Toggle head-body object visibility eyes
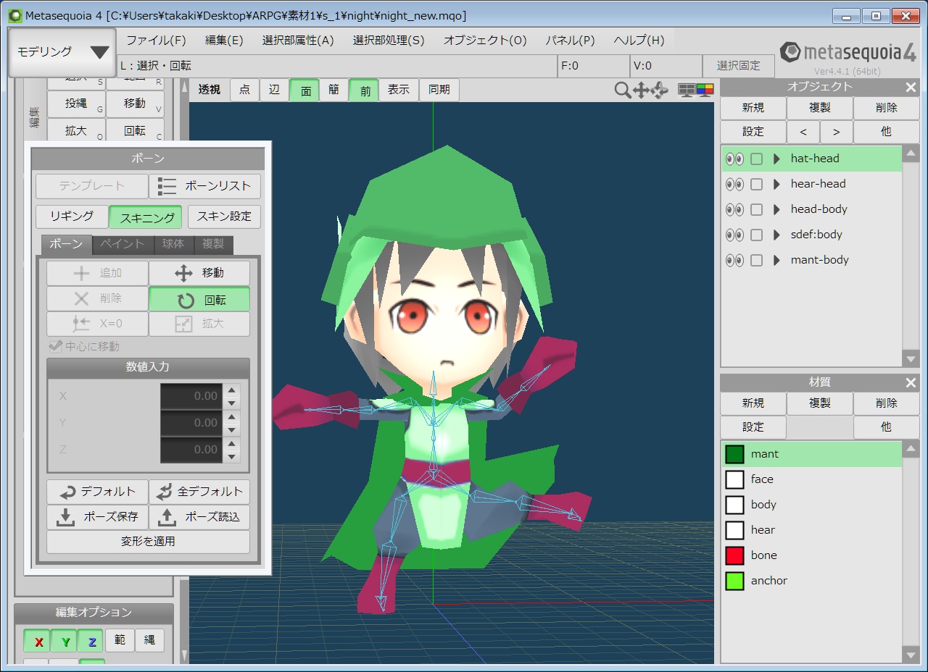 pyautogui.click(x=734, y=209)
